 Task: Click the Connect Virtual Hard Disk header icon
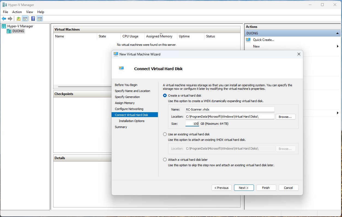click(121, 69)
